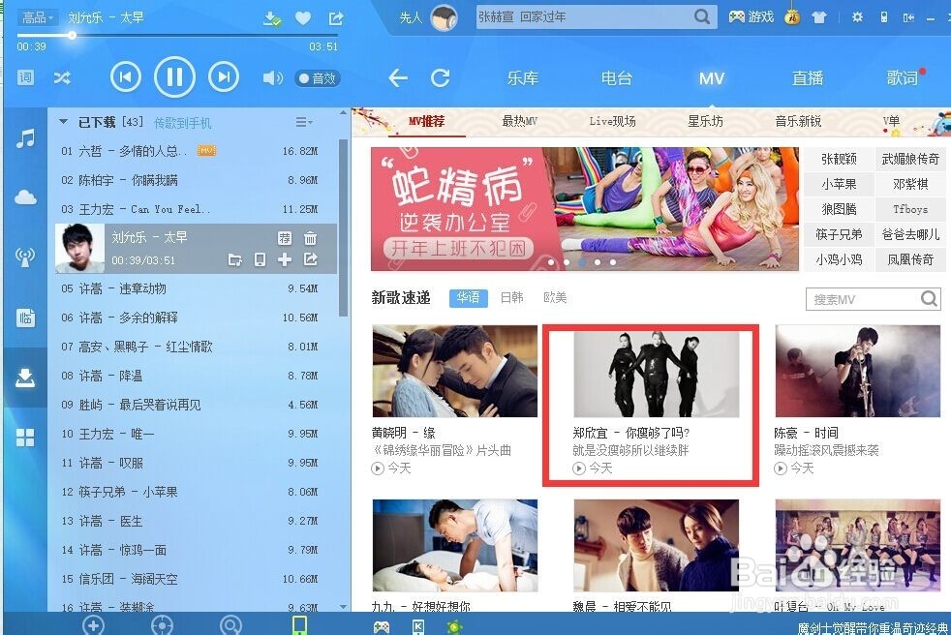Open the playlist menu dropdown icon
951x635 pixels.
304,123
